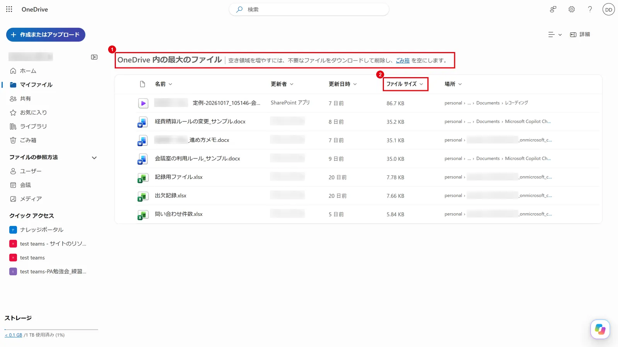Open the ごみ箱 link in the header message

(x=402, y=61)
